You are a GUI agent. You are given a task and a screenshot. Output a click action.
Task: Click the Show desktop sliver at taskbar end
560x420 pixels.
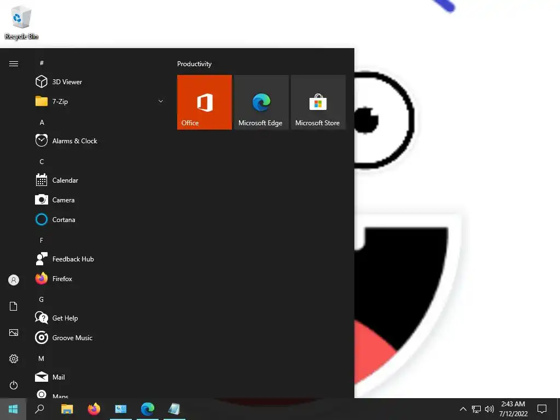tap(558, 409)
